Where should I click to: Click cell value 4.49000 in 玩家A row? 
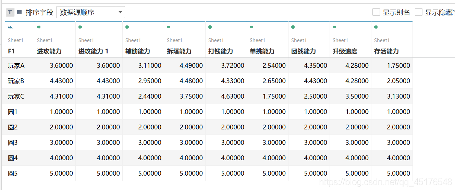tap(191, 65)
